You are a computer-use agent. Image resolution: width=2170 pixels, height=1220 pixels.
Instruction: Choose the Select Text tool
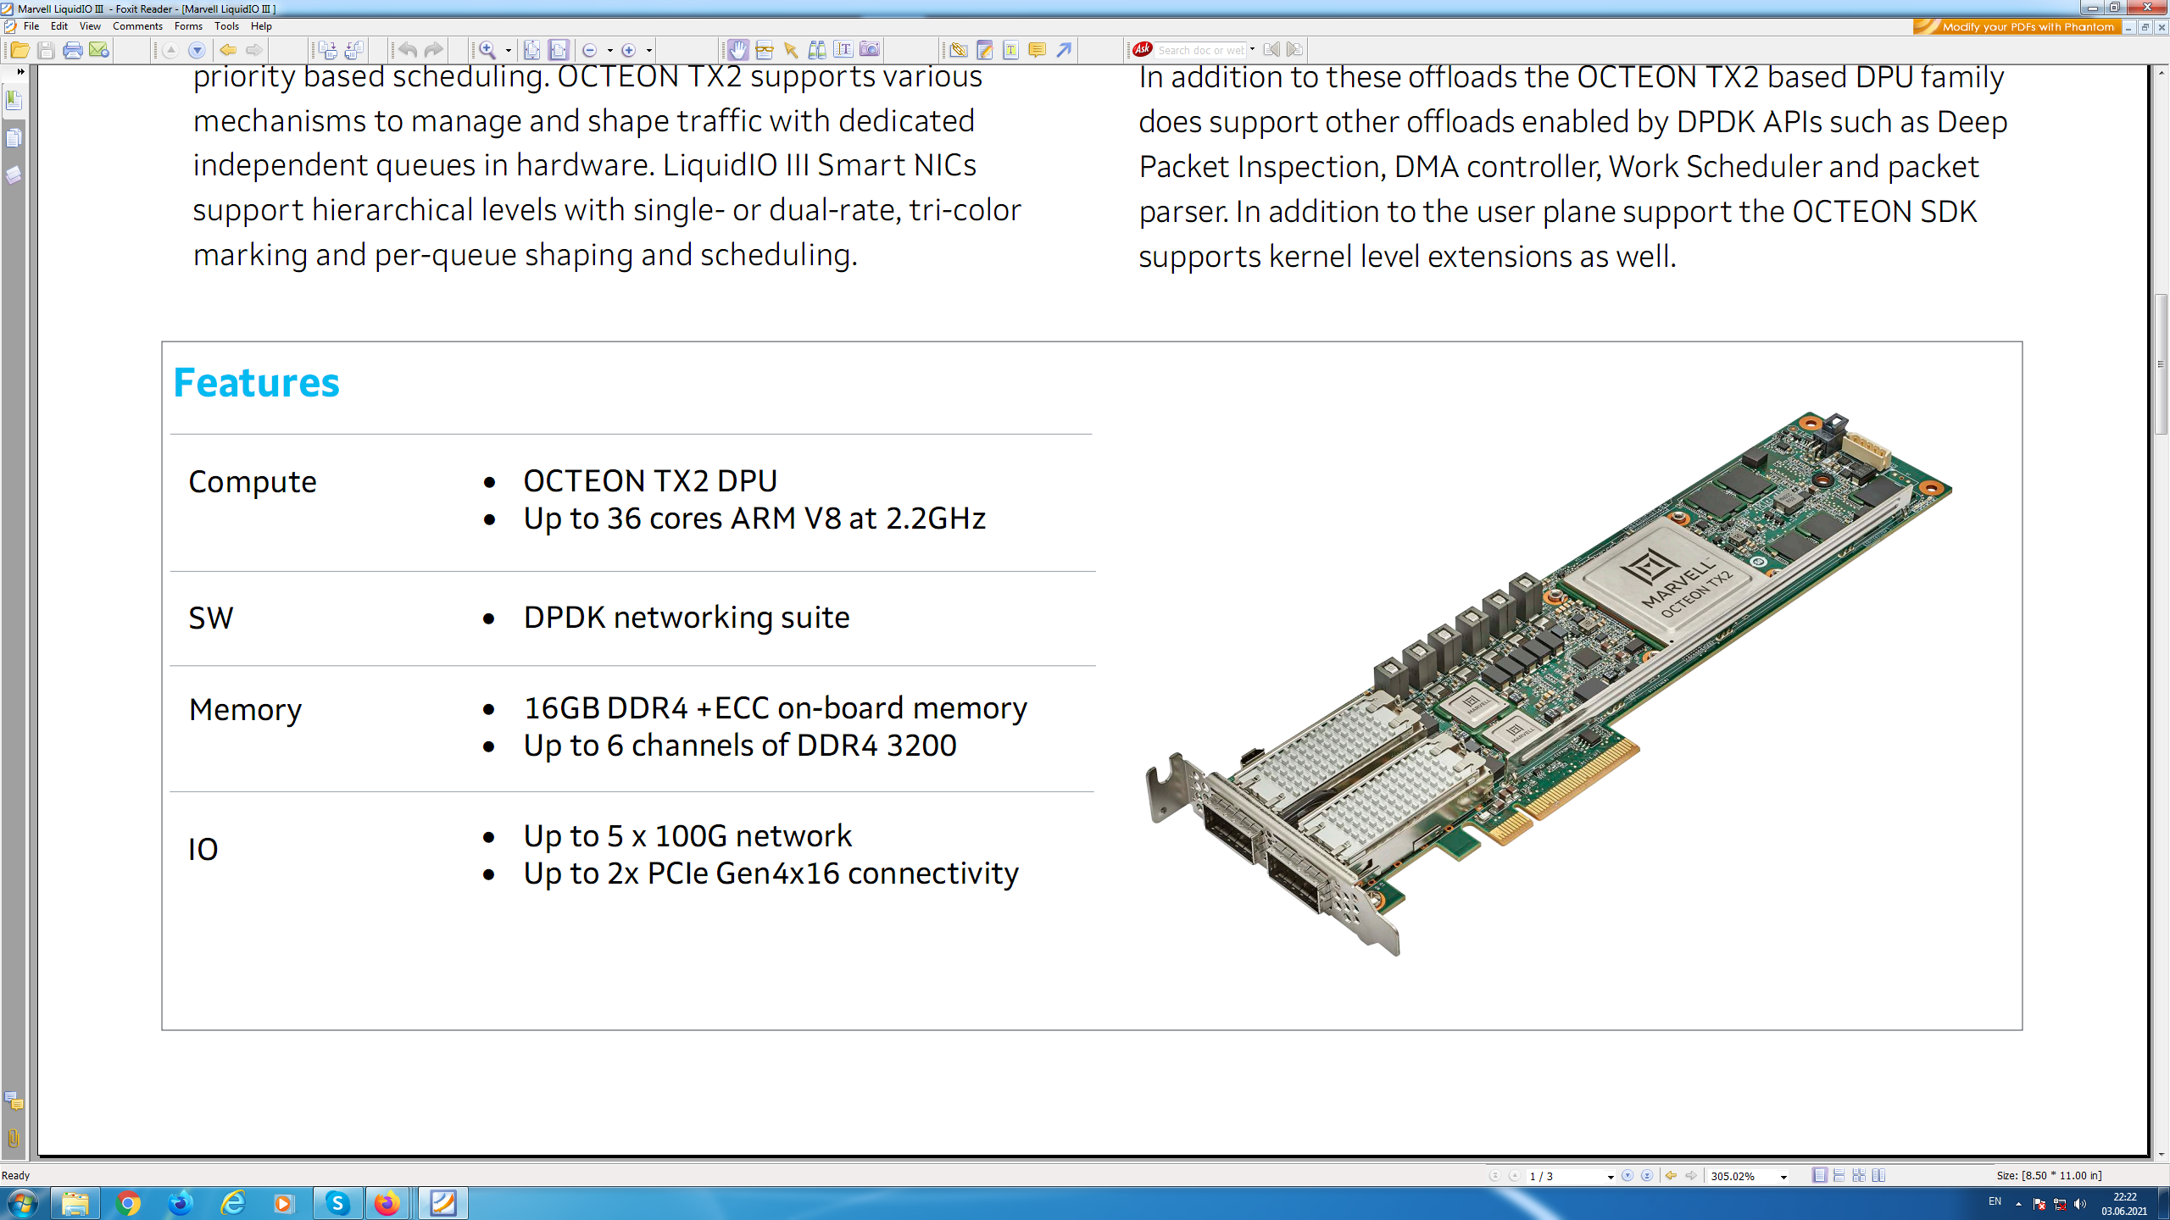(843, 50)
